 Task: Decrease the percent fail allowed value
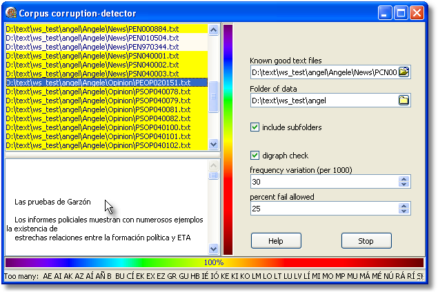(x=404, y=211)
